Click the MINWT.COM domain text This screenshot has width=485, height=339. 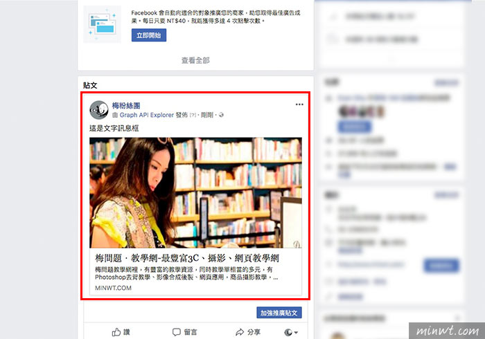[x=113, y=288]
